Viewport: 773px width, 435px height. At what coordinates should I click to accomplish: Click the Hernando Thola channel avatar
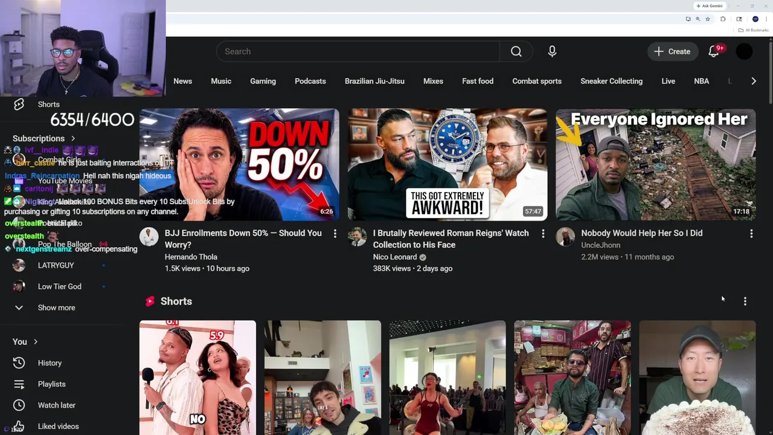pyautogui.click(x=149, y=237)
